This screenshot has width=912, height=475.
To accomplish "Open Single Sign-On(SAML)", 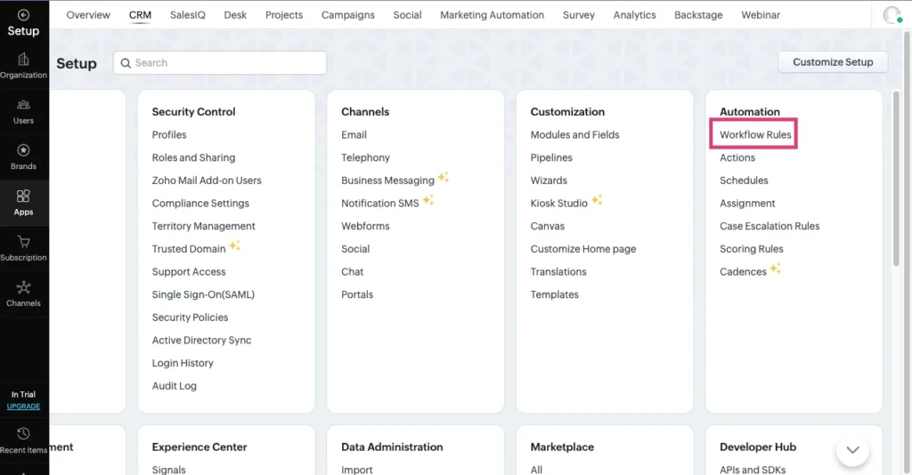I will (x=203, y=294).
